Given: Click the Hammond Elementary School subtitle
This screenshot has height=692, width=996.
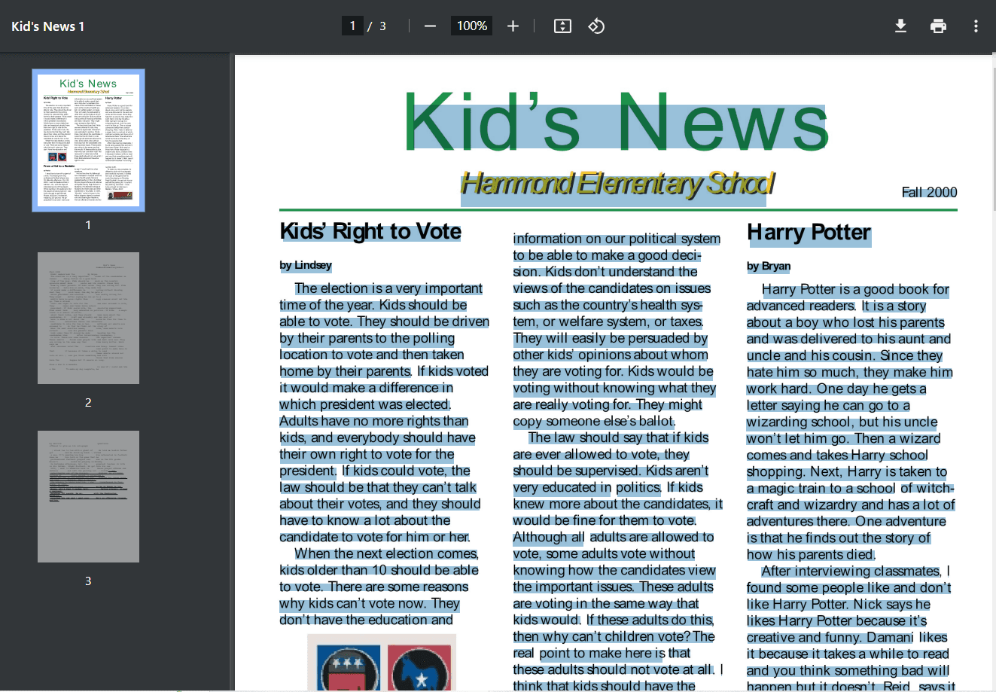Looking at the screenshot, I should coord(617,184).
